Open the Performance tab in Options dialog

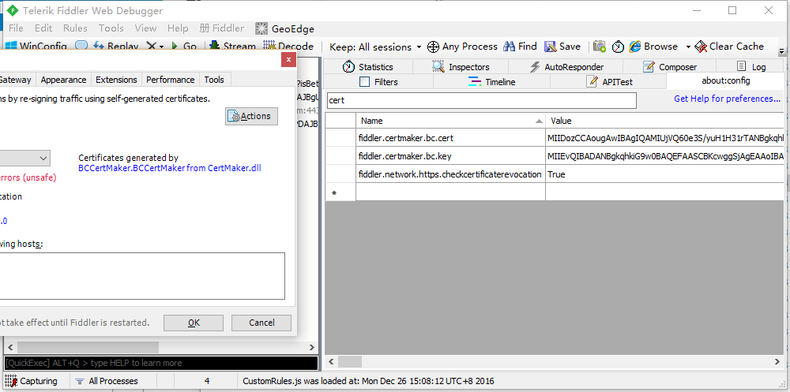tap(171, 80)
